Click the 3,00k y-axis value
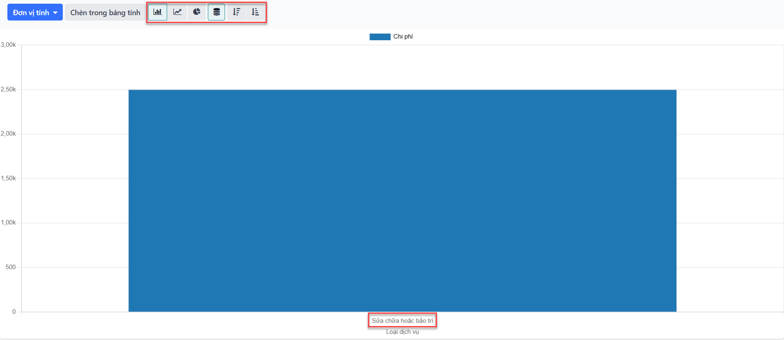This screenshot has width=784, height=340. click(8, 45)
